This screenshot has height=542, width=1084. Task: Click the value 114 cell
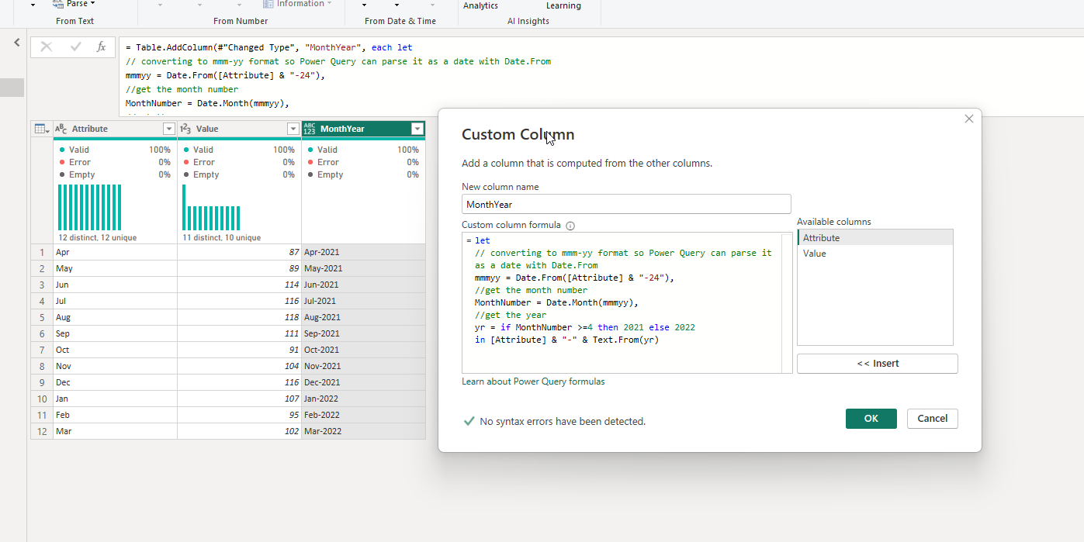239,285
